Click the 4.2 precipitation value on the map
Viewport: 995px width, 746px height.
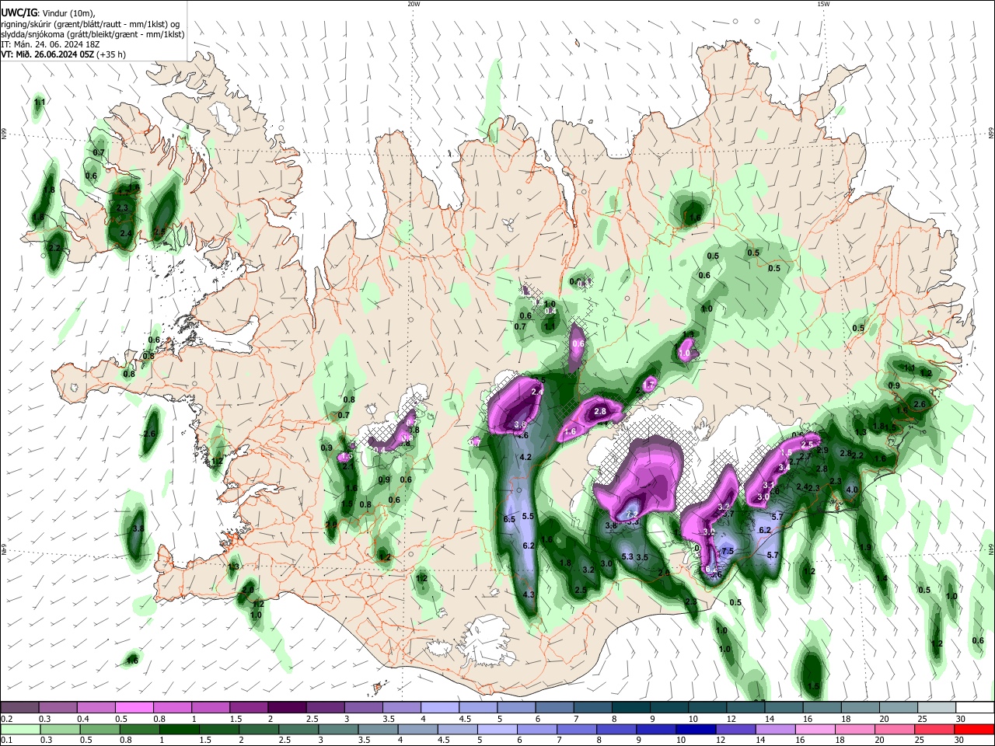[x=525, y=457]
